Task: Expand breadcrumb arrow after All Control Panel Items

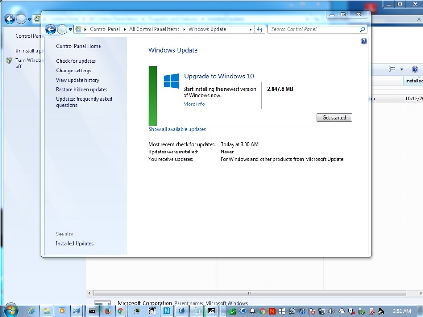Action: coord(184,29)
